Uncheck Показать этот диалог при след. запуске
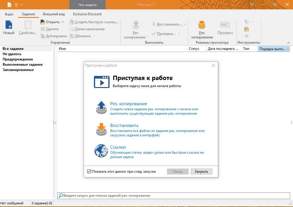The height and width of the screenshot is (207, 293). click(x=89, y=172)
